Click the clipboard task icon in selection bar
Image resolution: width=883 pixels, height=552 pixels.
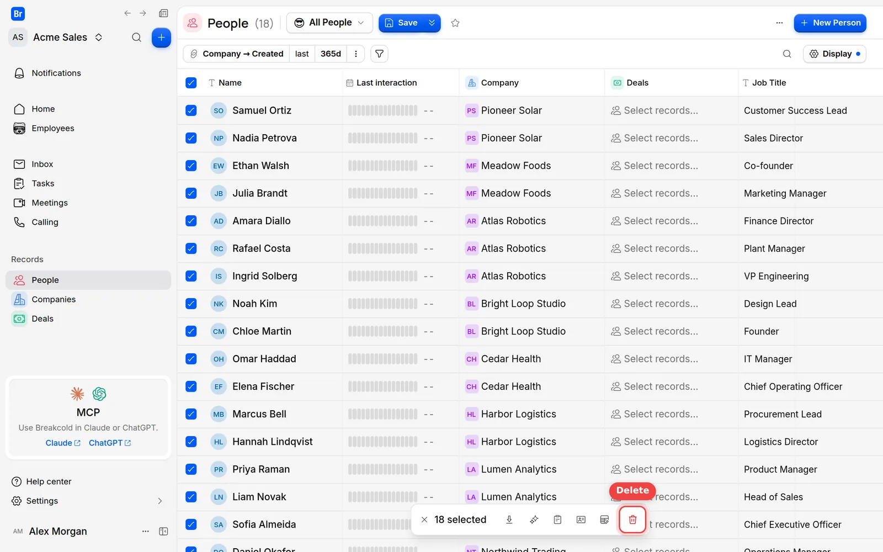pos(557,519)
